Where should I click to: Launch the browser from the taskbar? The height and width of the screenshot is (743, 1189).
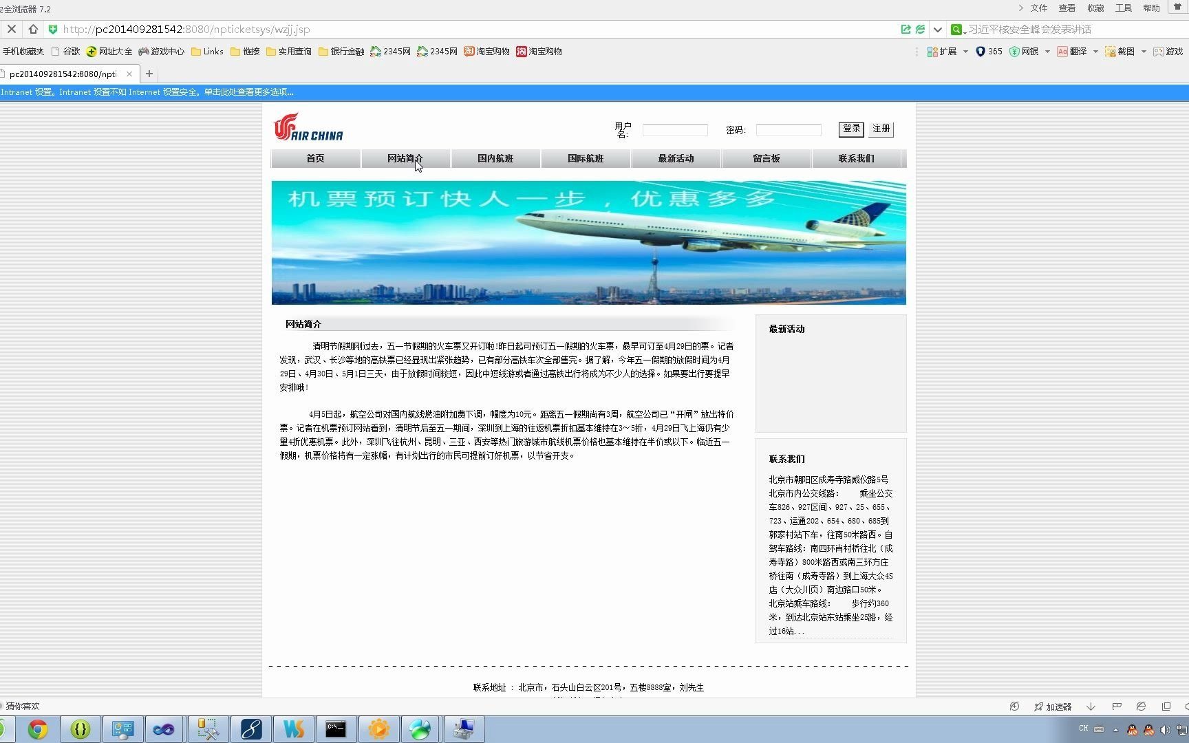(38, 729)
